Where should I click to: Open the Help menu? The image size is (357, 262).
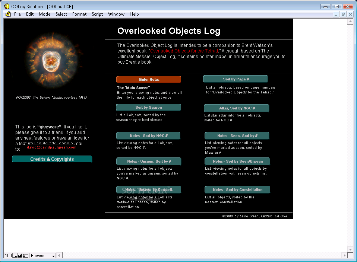point(134,14)
